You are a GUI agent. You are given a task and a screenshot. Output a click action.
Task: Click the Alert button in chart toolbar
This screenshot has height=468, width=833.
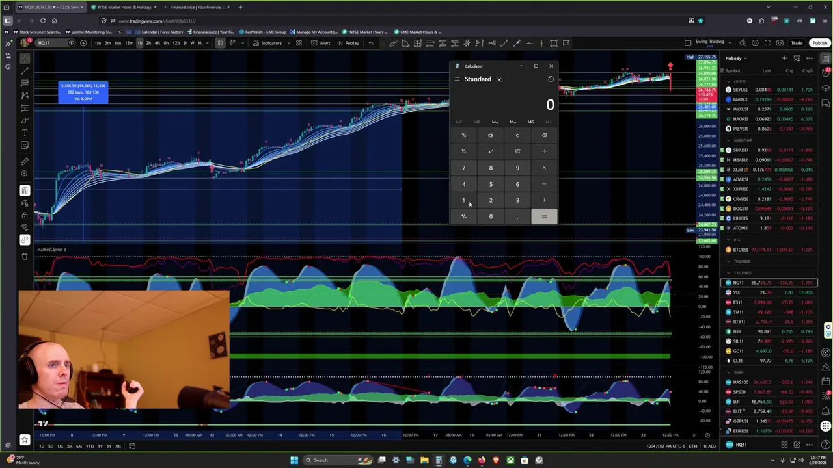point(321,43)
